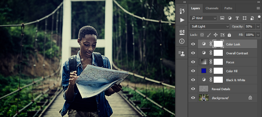Hide the Background layer eye
Screen dimensions: 262x117
[193, 98]
